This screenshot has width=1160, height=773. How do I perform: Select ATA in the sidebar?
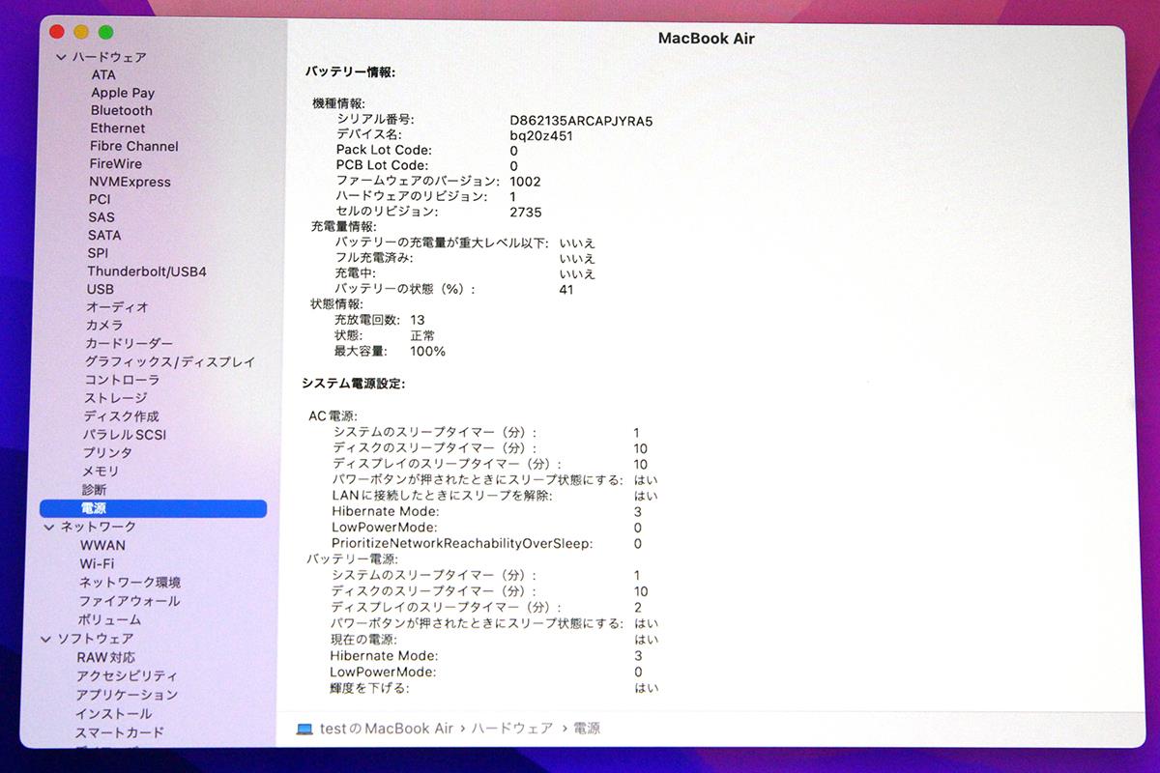103,74
